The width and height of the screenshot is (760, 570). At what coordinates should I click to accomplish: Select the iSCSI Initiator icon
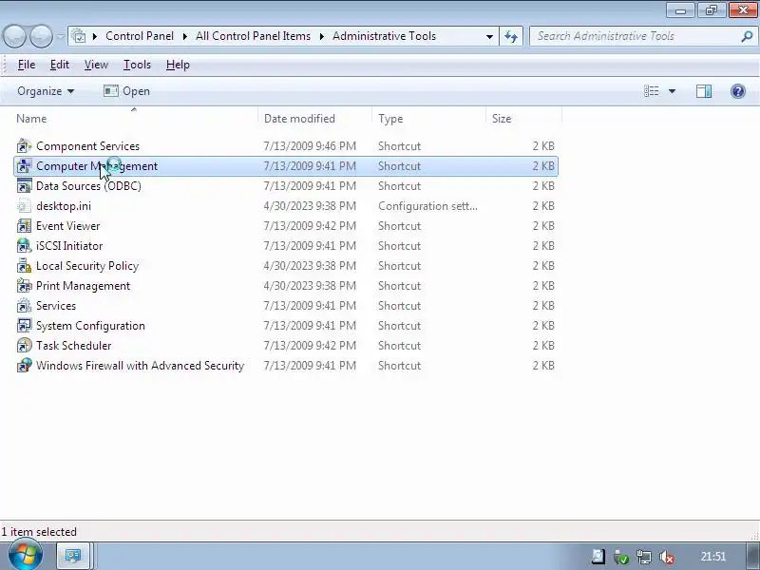coord(24,246)
